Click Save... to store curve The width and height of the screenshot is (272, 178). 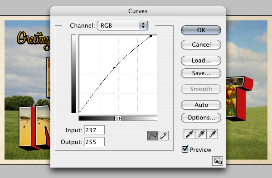[201, 73]
